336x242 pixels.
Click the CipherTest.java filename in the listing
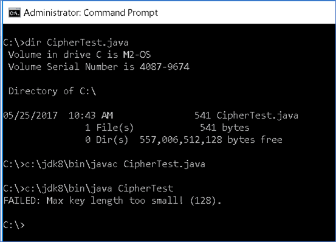pyautogui.click(x=257, y=116)
